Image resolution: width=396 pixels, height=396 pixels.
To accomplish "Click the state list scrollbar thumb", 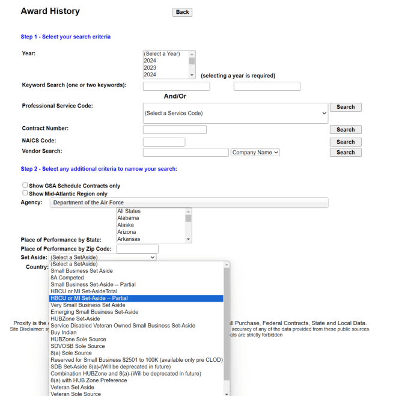I will 188,218.
